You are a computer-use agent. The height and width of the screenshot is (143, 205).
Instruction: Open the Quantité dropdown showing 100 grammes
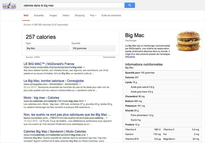click(x=93, y=48)
